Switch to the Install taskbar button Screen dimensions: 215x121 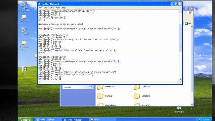[102, 120]
